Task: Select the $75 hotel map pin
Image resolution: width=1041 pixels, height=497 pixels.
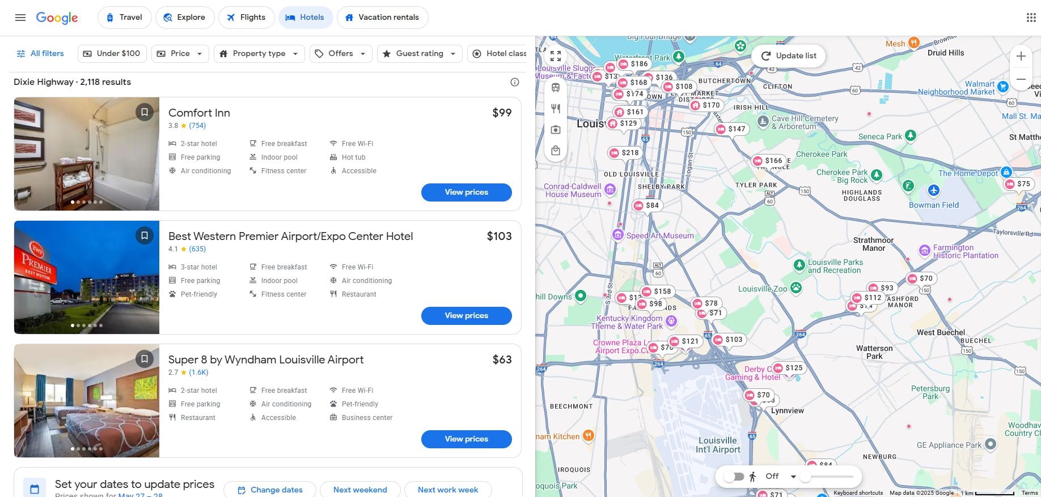Action: pos(1018,184)
